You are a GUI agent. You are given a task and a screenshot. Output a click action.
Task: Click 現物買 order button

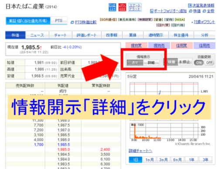tap(136, 45)
